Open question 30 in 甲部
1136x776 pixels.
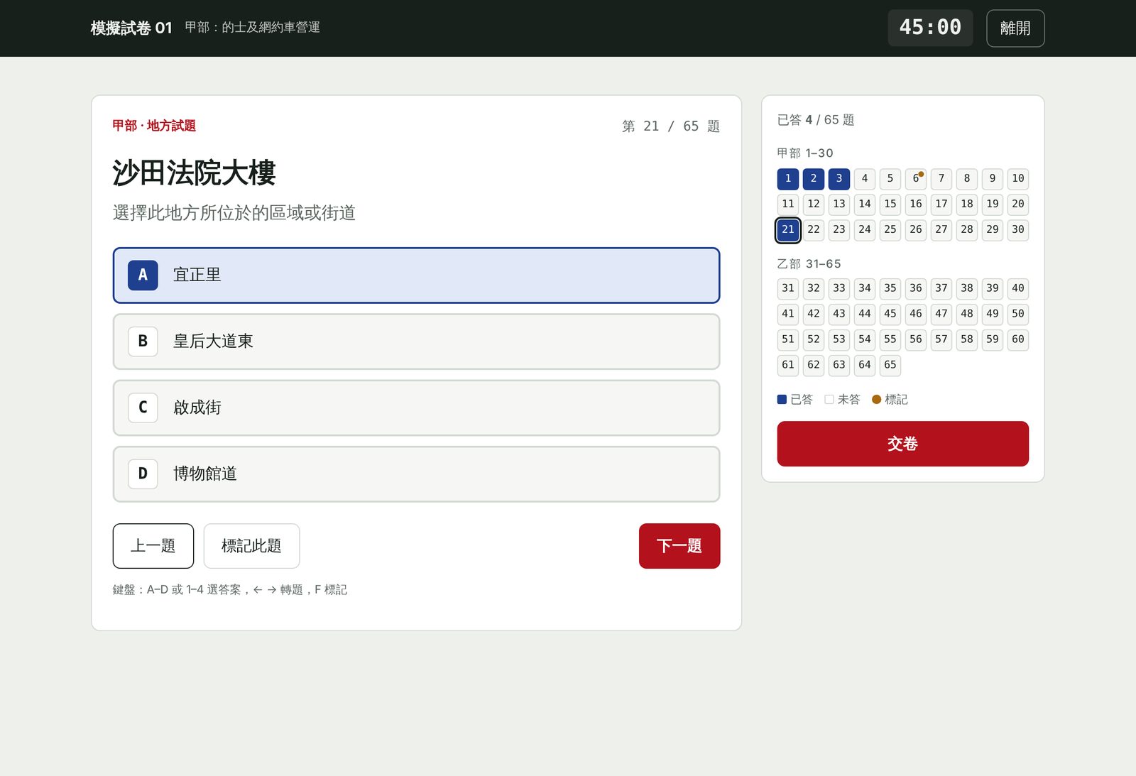click(1018, 229)
